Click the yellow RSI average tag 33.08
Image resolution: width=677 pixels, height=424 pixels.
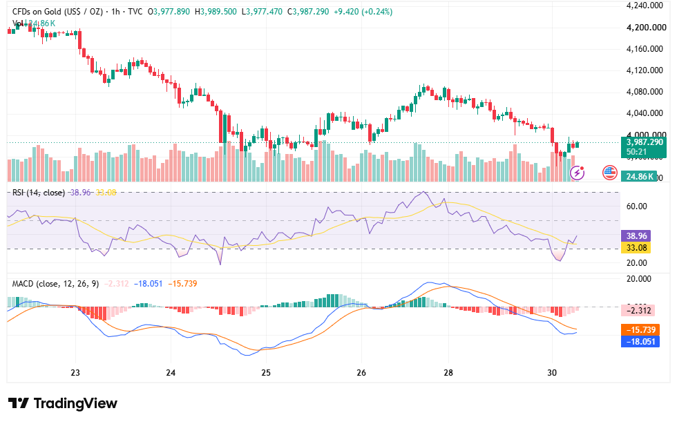(x=636, y=247)
